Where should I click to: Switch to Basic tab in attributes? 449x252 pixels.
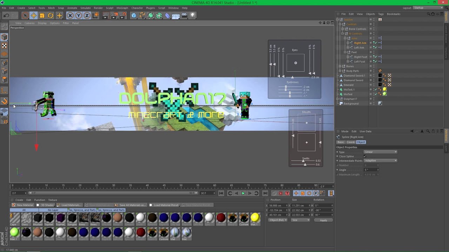[341, 142]
